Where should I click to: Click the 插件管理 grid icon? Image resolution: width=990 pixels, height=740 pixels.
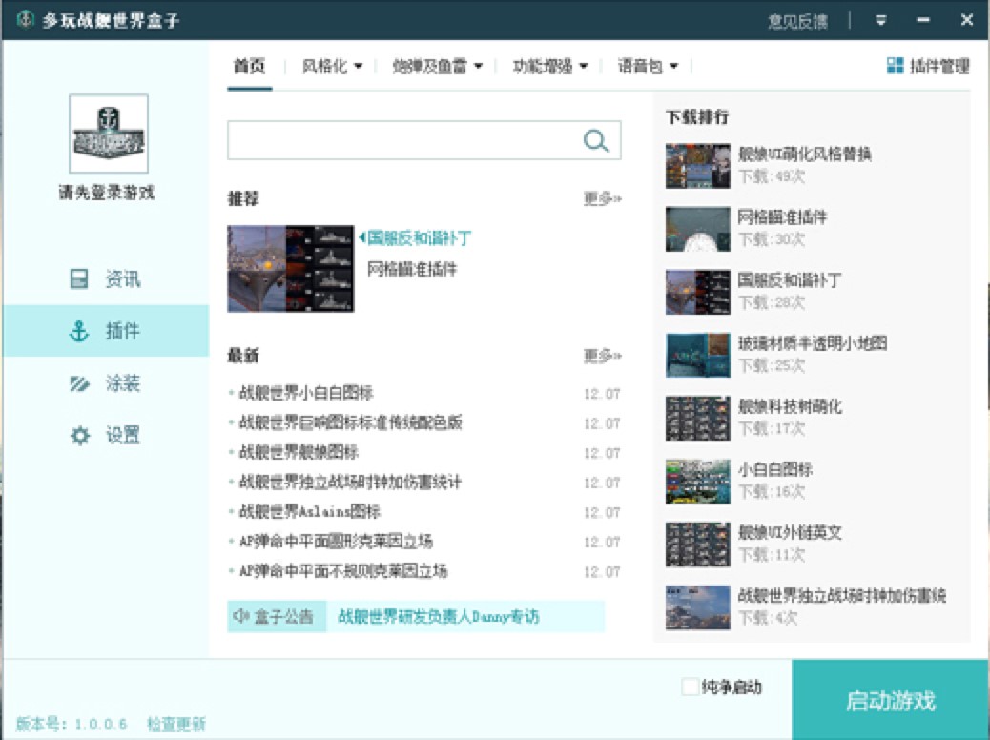pos(895,66)
